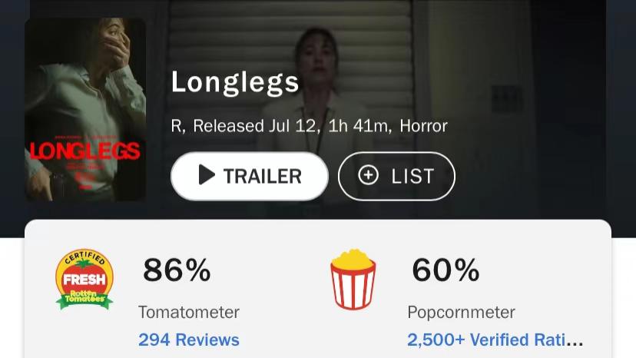Click the Tomatometer label
The image size is (636, 358).
pyautogui.click(x=189, y=312)
